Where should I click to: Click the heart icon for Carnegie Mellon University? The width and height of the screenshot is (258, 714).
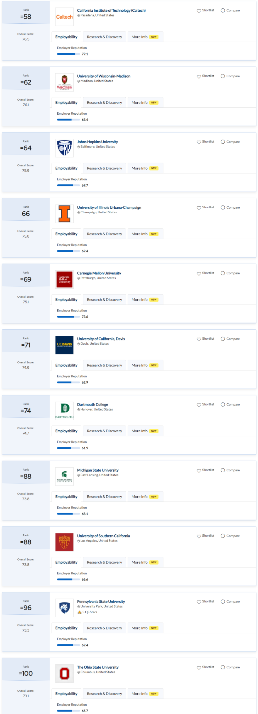pyautogui.click(x=199, y=273)
